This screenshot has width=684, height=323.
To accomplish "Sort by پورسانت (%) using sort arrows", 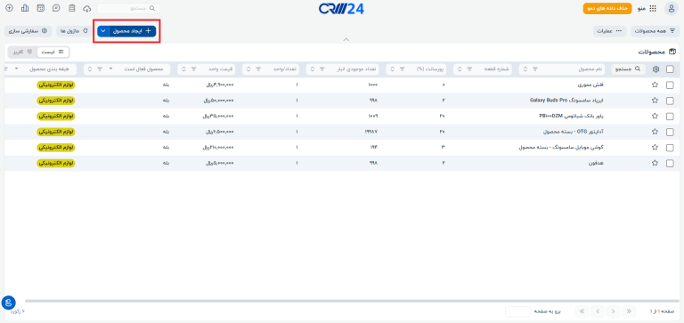I will [393, 69].
